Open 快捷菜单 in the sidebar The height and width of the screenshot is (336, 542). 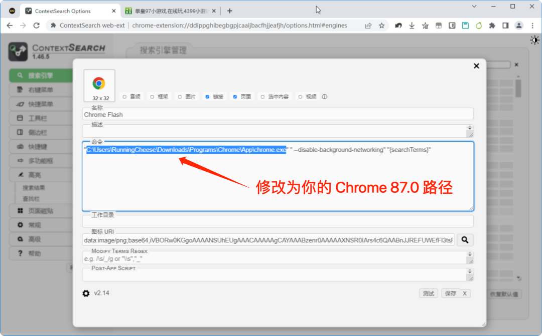click(41, 104)
